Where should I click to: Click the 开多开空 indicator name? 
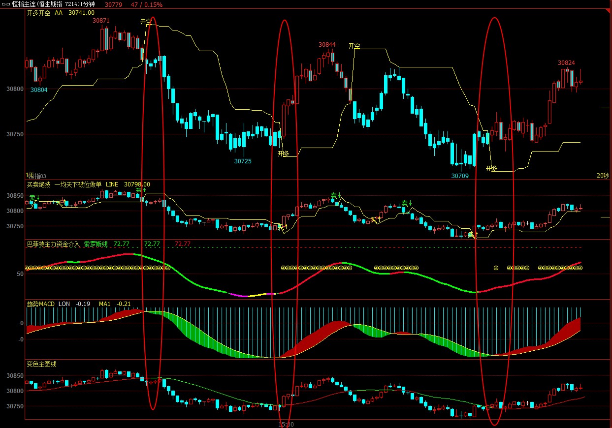pos(38,13)
